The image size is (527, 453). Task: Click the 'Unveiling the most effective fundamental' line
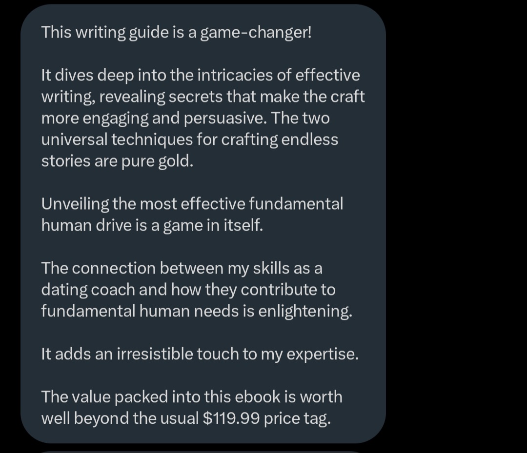pyautogui.click(x=192, y=204)
